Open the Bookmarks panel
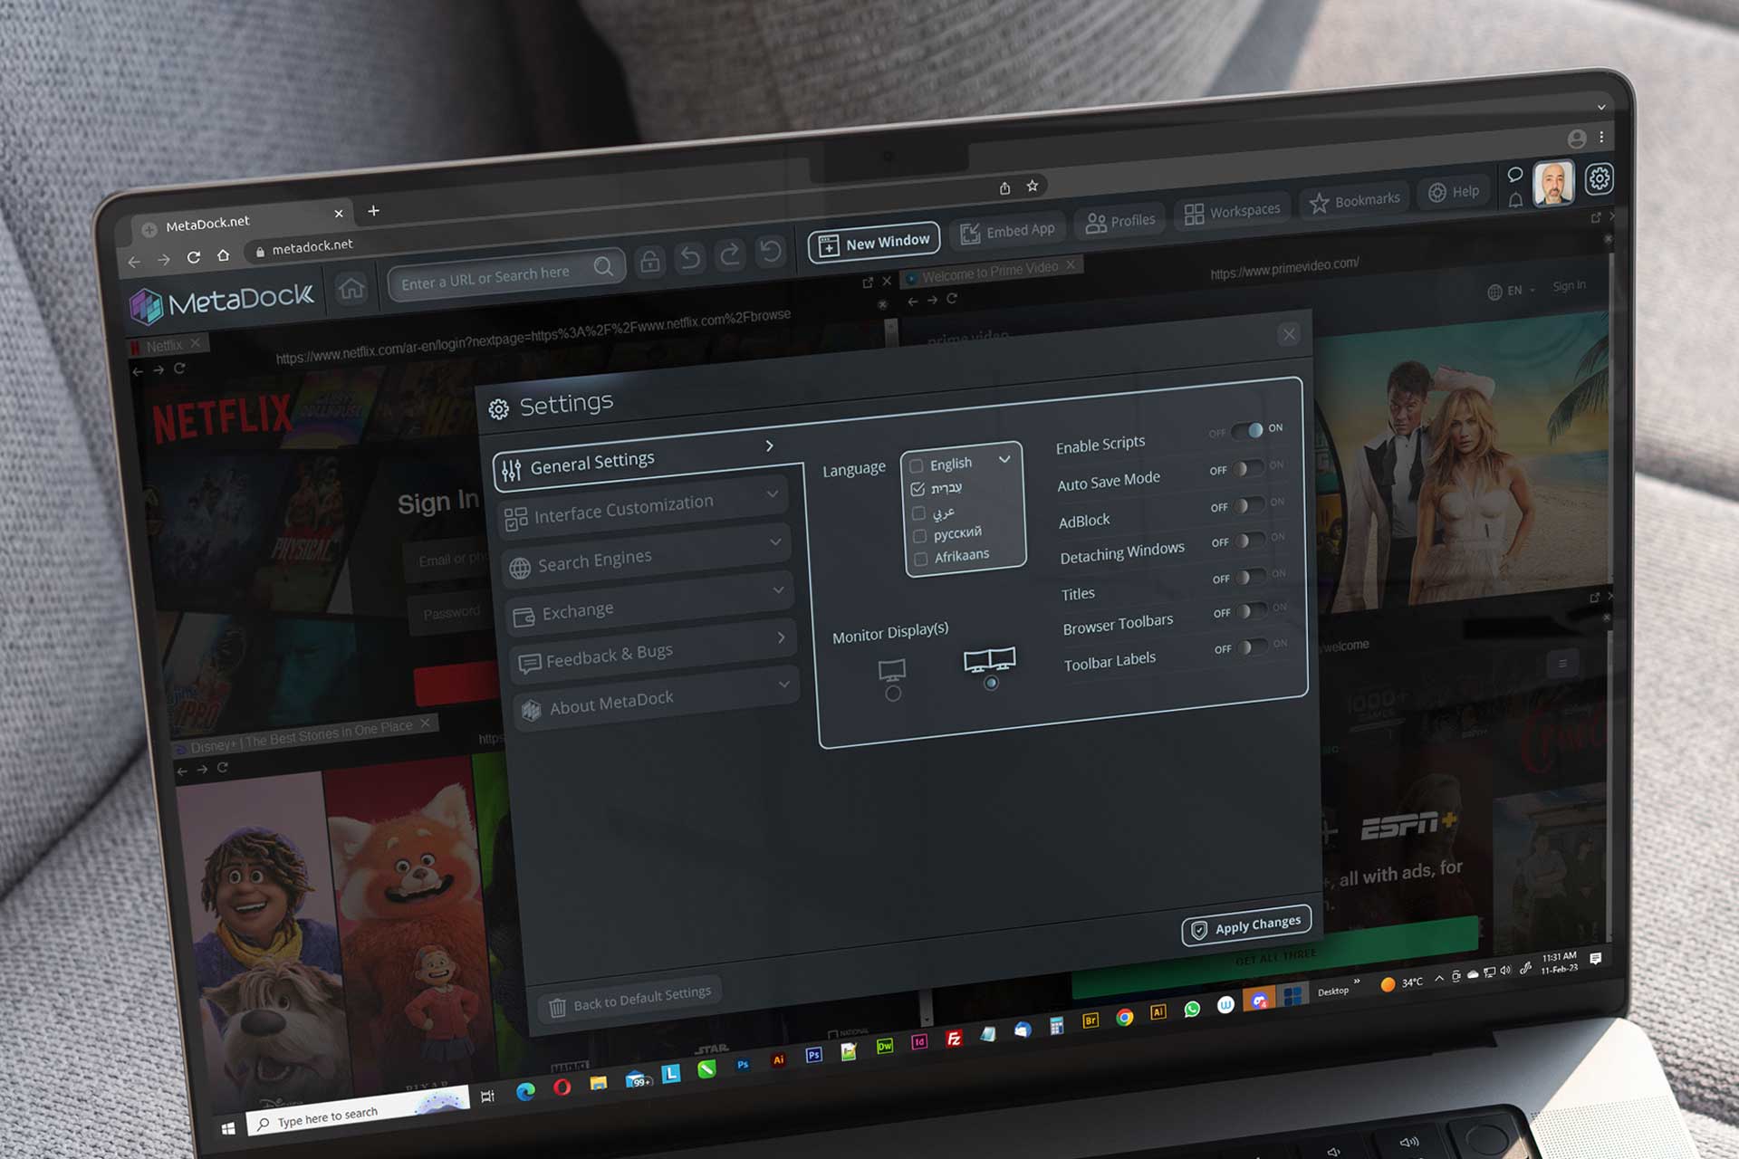This screenshot has width=1739, height=1159. (x=1353, y=201)
